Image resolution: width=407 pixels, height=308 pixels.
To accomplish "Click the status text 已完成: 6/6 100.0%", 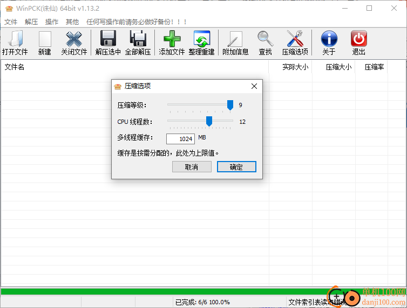I will point(202,302).
